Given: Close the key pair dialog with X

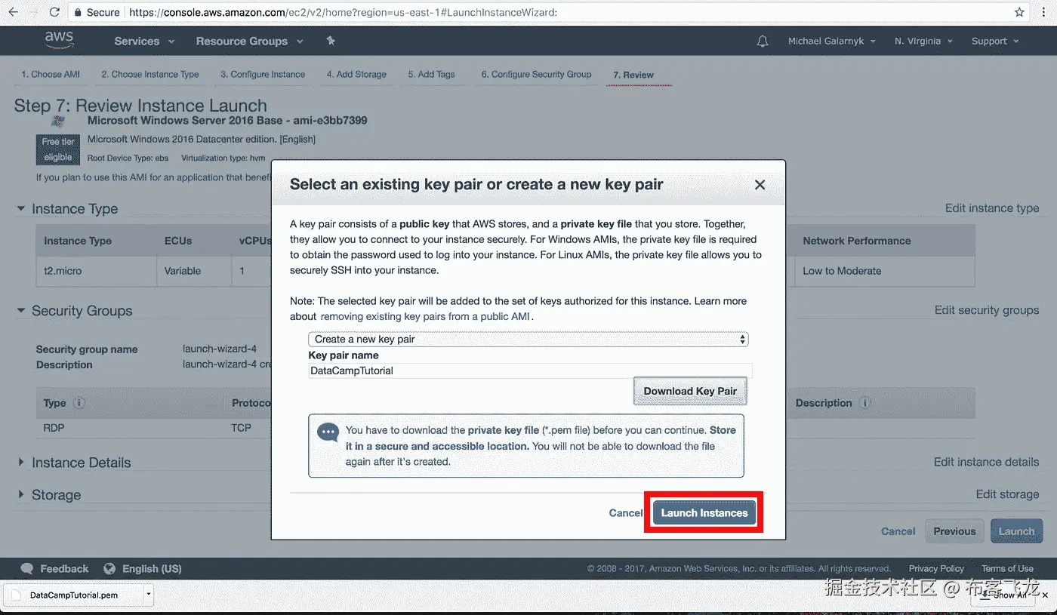Looking at the screenshot, I should pyautogui.click(x=760, y=184).
